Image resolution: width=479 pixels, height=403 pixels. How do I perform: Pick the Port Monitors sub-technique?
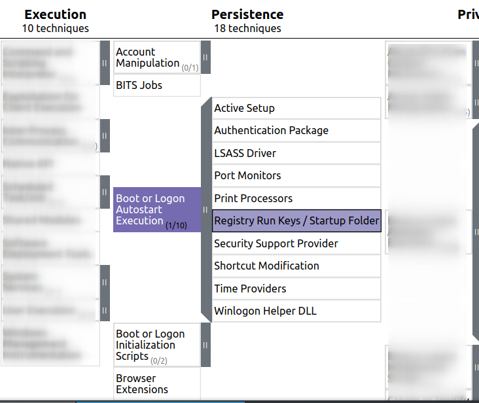click(296, 176)
